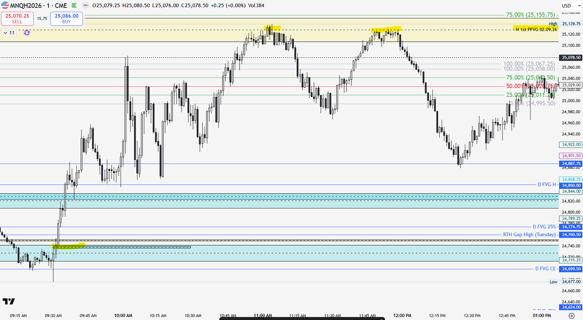Select the D FVG 25% line label

544,226
